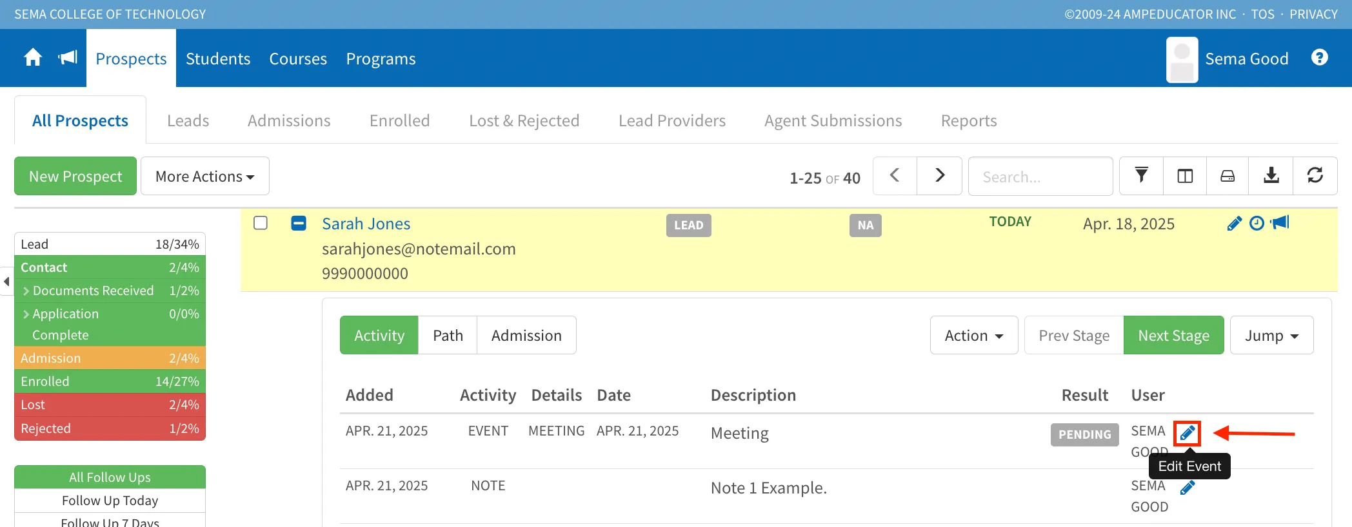Screen dimensions: 1352x527
Task: Tick the Sarah Jones row checkbox
Action: coord(261,223)
